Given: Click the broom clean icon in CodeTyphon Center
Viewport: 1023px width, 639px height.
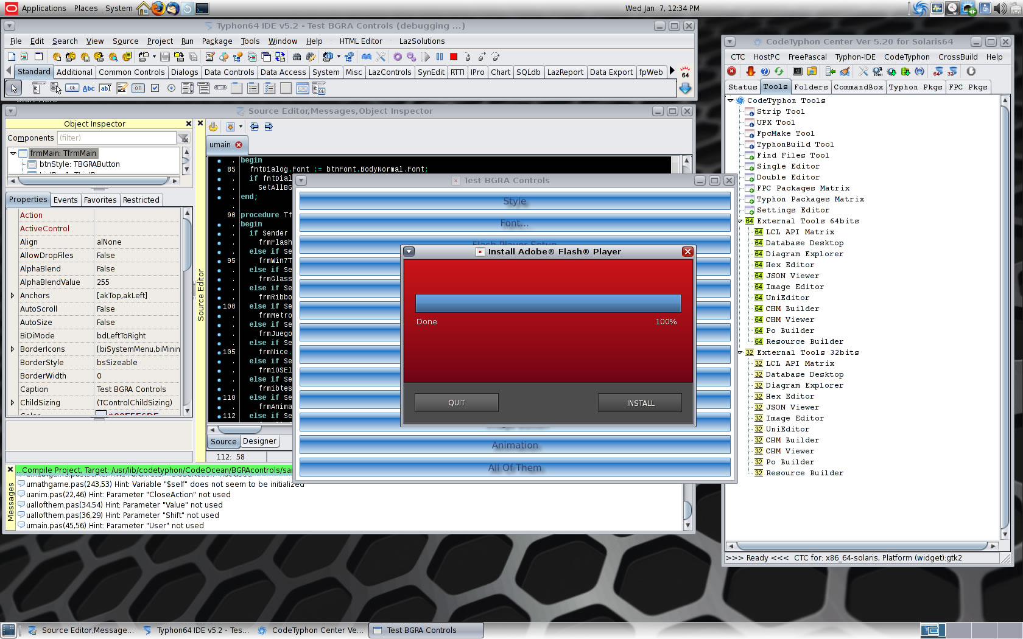Looking at the screenshot, I should pyautogui.click(x=845, y=71).
